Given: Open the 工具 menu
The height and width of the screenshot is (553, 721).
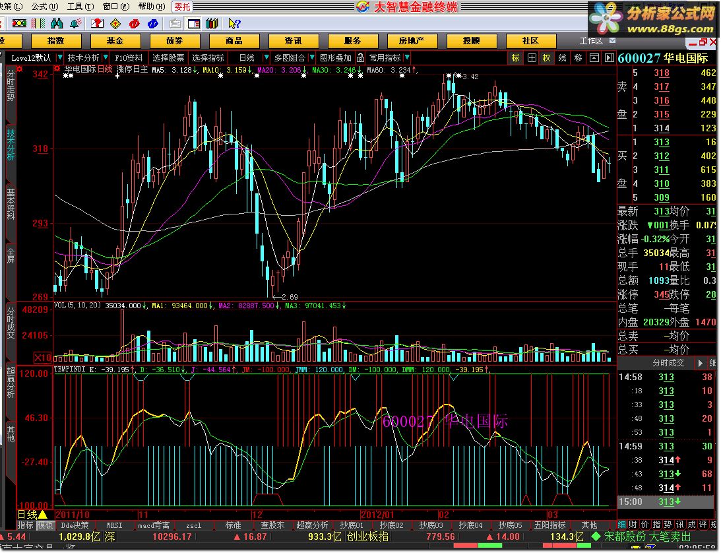Looking at the screenshot, I should tap(80, 7).
